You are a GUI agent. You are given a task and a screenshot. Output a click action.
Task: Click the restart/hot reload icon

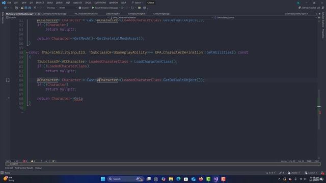tap(132, 8)
